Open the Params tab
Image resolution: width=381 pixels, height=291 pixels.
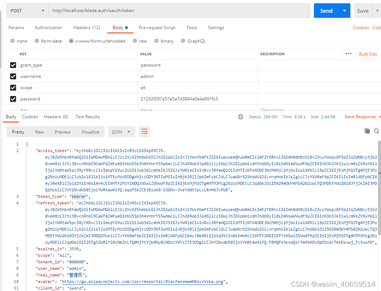coord(16,28)
